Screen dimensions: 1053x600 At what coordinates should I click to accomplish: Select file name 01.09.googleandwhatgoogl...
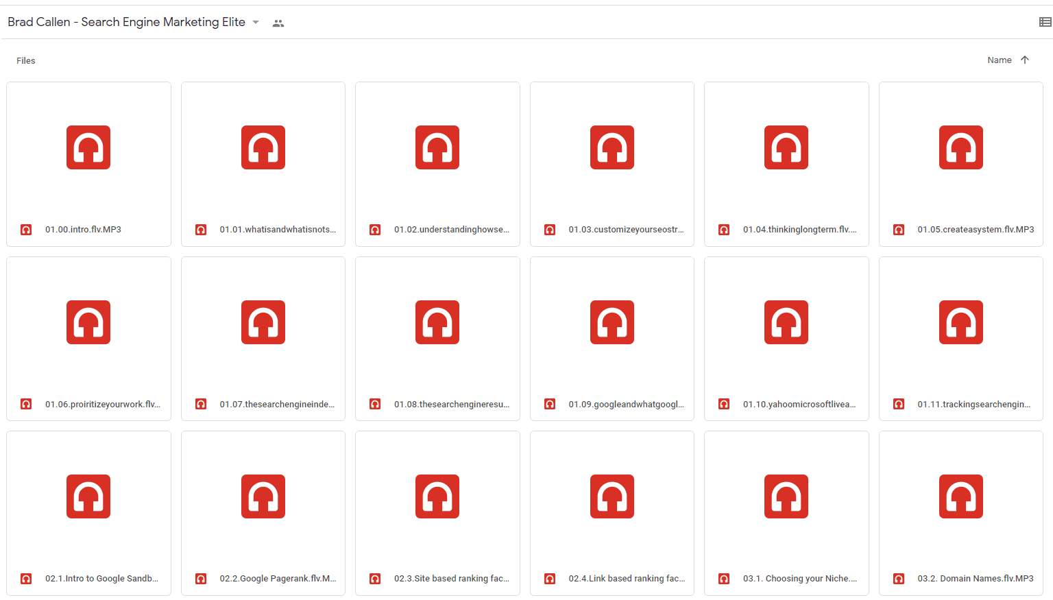pyautogui.click(x=626, y=405)
